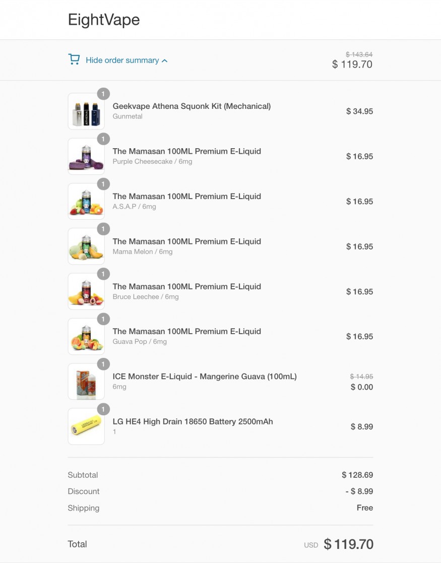Open the Mama Melon e-liquid thumbnail
The height and width of the screenshot is (563, 441).
point(86,246)
